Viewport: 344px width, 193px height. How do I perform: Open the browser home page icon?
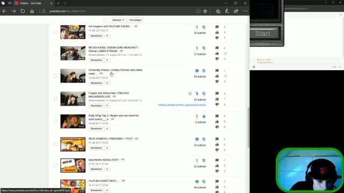pos(32,11)
